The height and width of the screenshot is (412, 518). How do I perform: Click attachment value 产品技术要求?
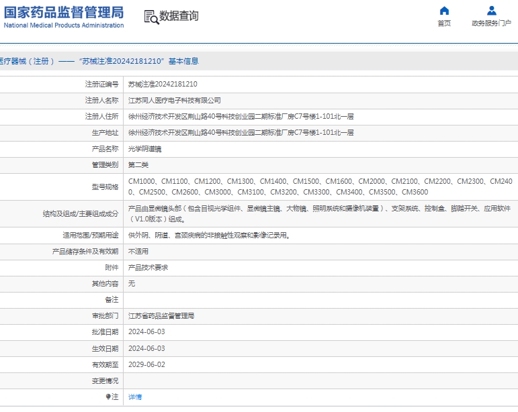(148, 268)
